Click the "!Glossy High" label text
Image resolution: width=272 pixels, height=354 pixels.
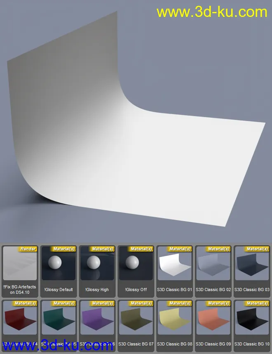[97, 290]
